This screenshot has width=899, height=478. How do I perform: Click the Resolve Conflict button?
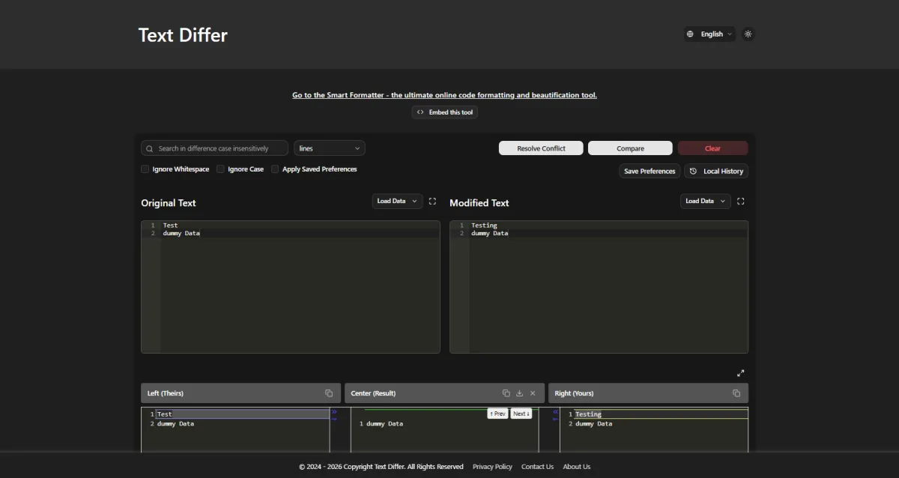click(541, 148)
